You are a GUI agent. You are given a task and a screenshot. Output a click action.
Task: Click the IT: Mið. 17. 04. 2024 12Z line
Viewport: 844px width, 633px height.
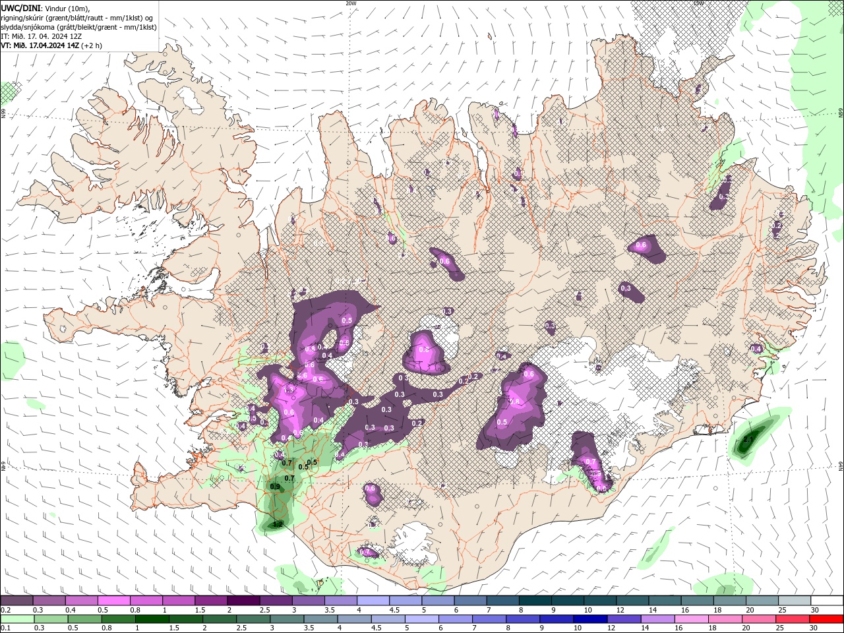coord(41,36)
